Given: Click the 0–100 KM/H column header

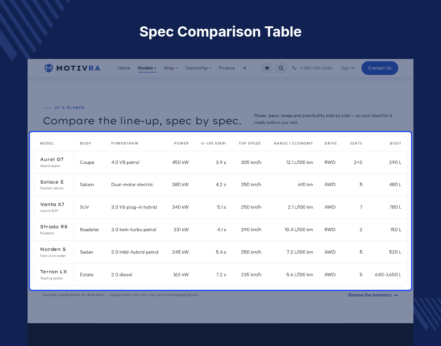Looking at the screenshot, I should (213, 143).
